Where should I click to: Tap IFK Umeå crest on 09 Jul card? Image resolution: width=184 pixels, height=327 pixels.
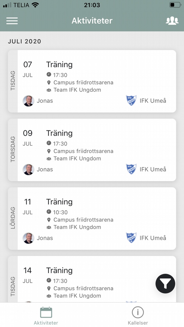(x=131, y=169)
